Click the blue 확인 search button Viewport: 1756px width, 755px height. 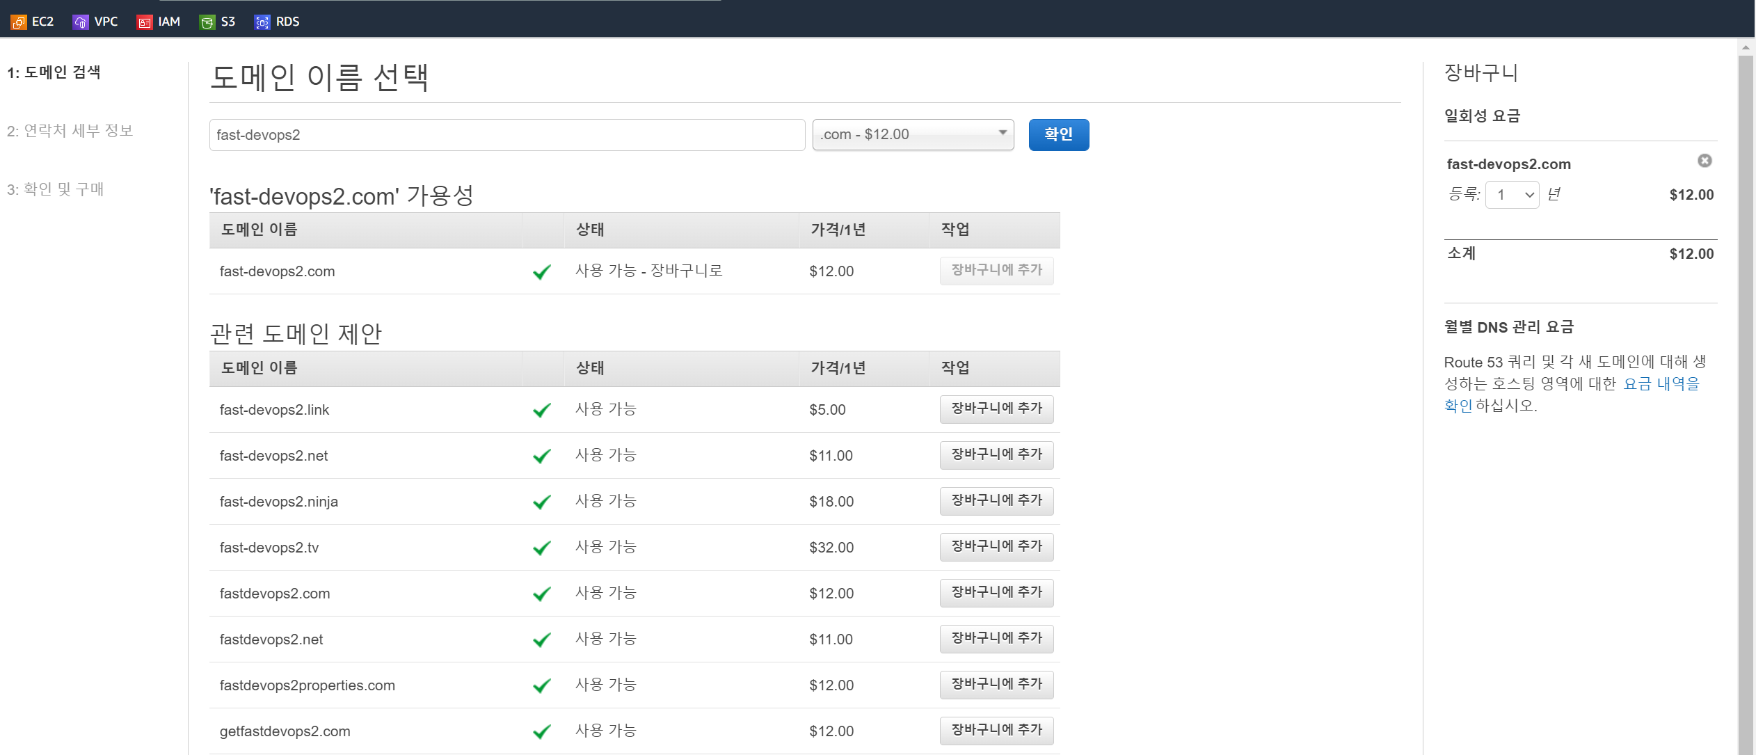click(x=1057, y=134)
